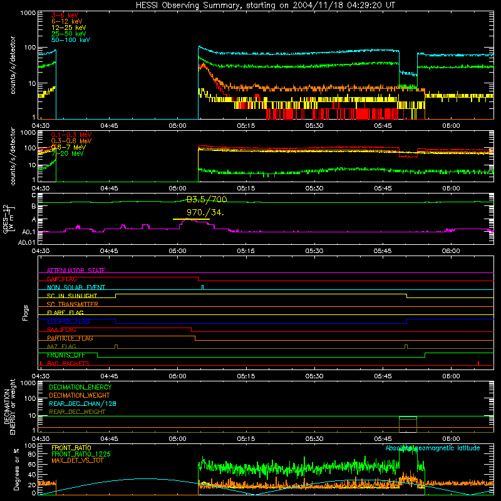Click the NON_SOLAR_EVENT pulse spike near 05:05
501x501 pixels.
[x=202, y=287]
